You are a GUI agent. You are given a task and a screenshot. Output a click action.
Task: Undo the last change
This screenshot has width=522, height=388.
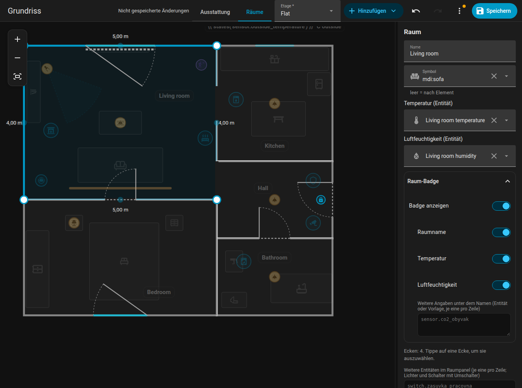[x=416, y=11]
